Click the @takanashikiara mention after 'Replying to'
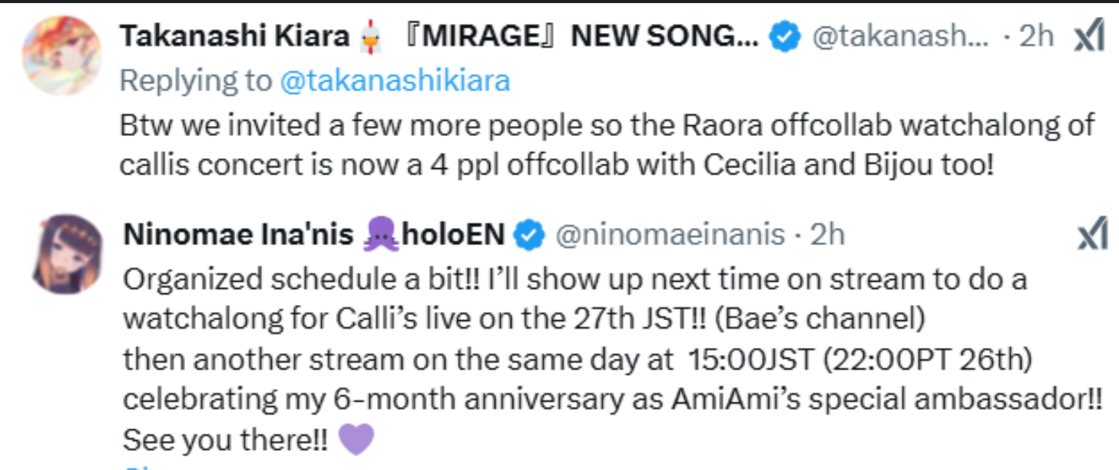The height and width of the screenshot is (470, 1119). (x=395, y=81)
